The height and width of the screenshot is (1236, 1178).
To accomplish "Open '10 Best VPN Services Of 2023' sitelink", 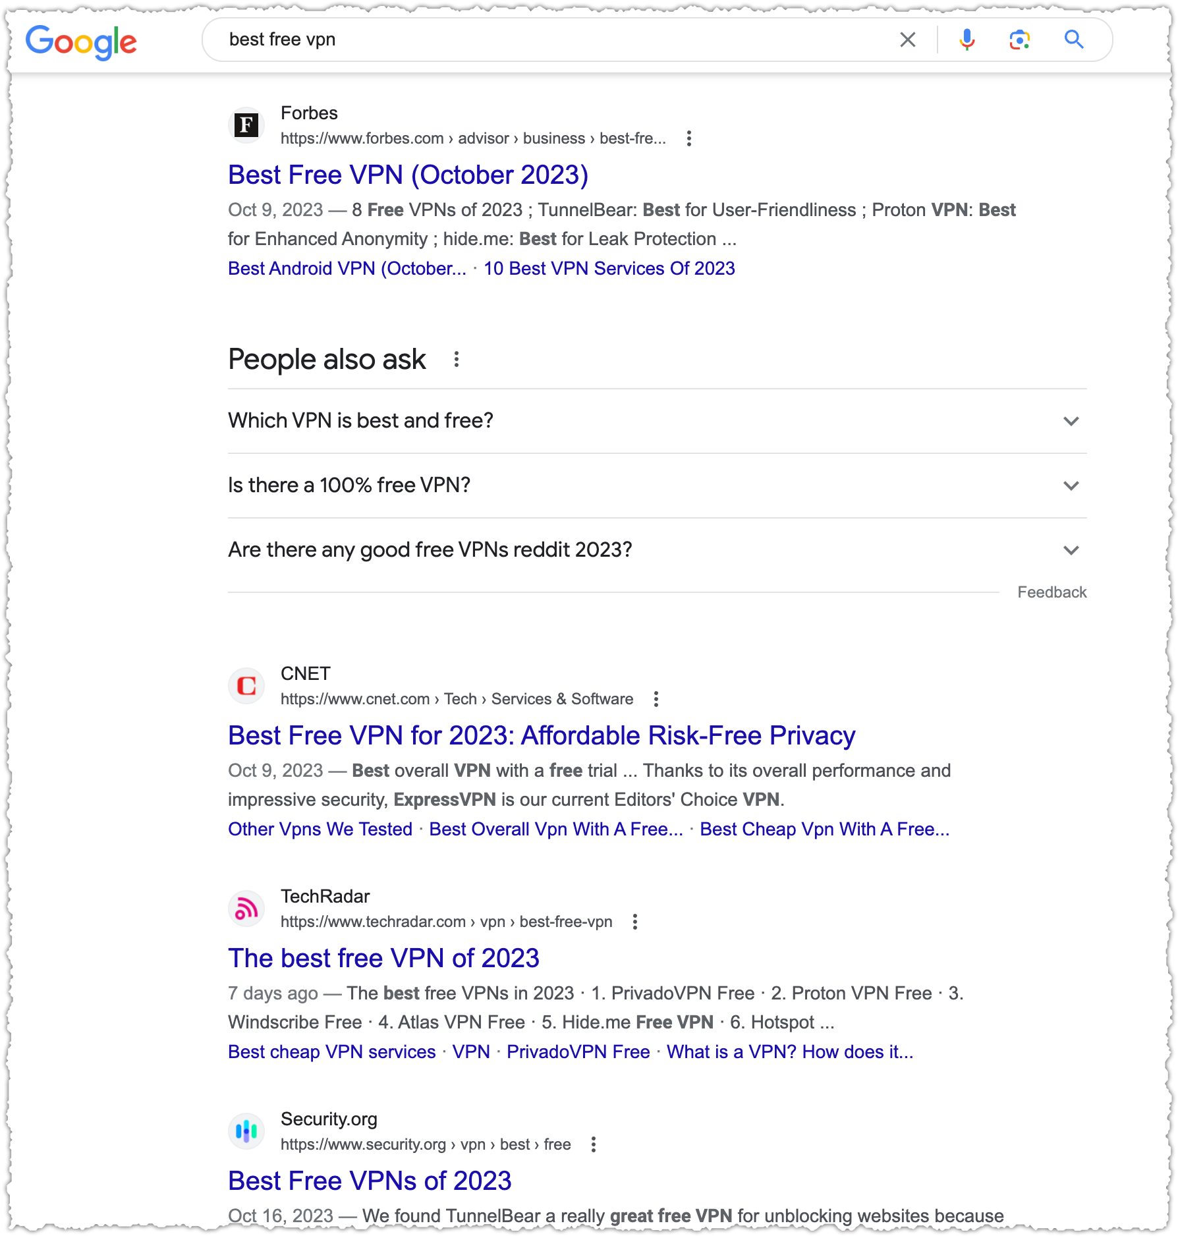I will tap(609, 268).
